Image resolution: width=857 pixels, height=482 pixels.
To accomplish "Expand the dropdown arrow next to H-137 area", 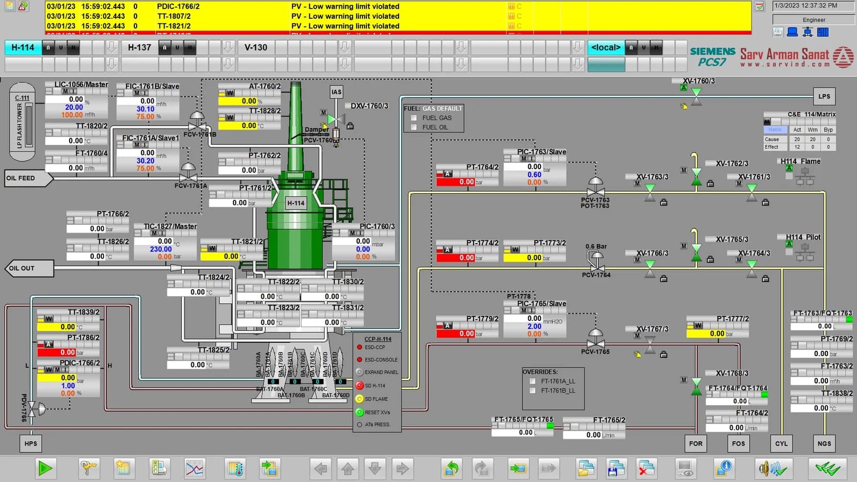I will point(228,47).
